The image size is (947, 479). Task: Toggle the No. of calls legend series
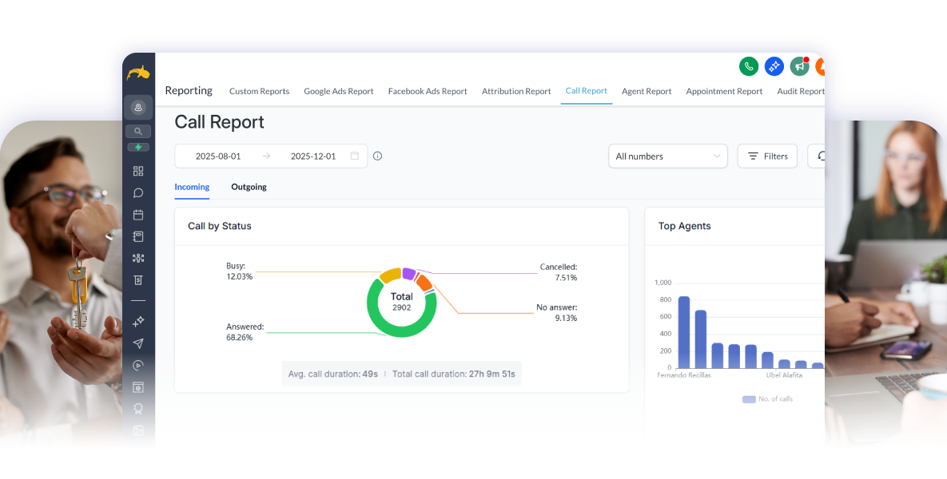[767, 399]
